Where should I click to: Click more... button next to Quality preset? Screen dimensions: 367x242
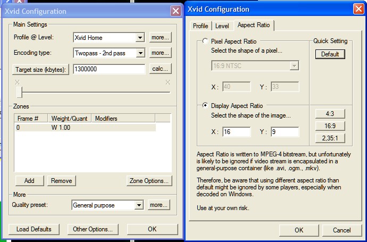(x=159, y=205)
